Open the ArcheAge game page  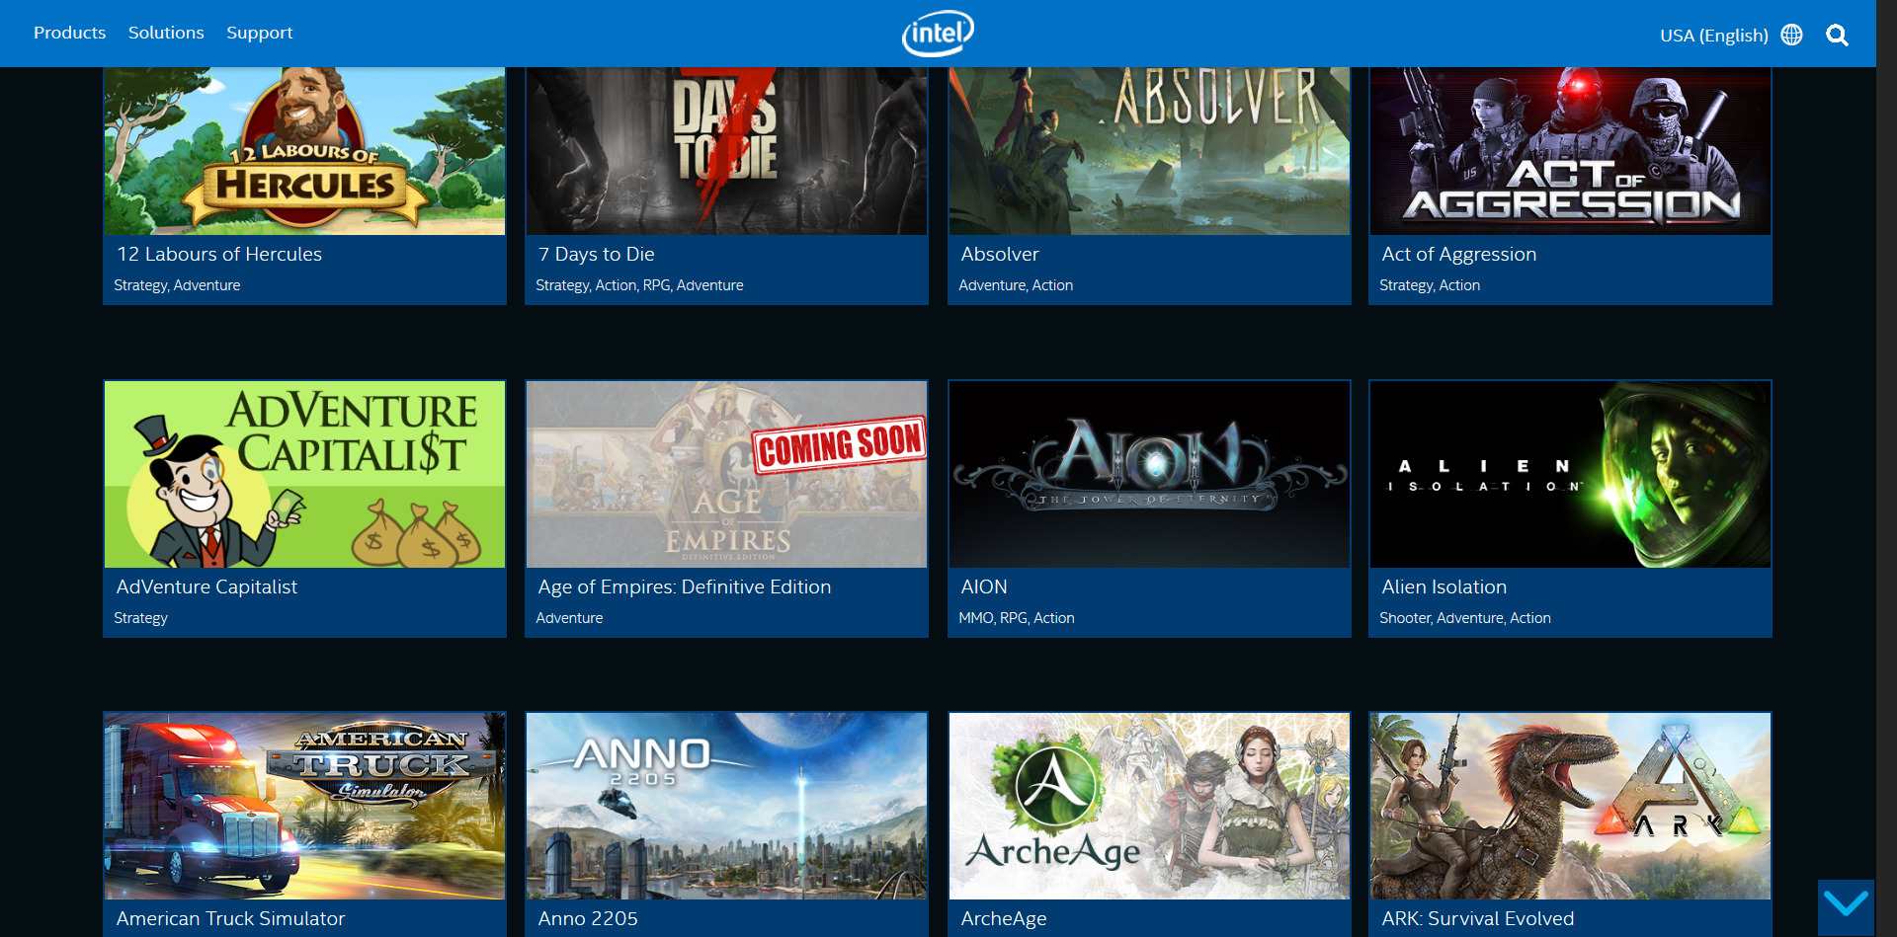[x=1148, y=806]
